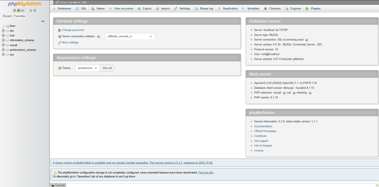Image resolution: width=379 pixels, height=187 pixels.
Task: Expand the mysql database node
Action: click(x=3, y=45)
